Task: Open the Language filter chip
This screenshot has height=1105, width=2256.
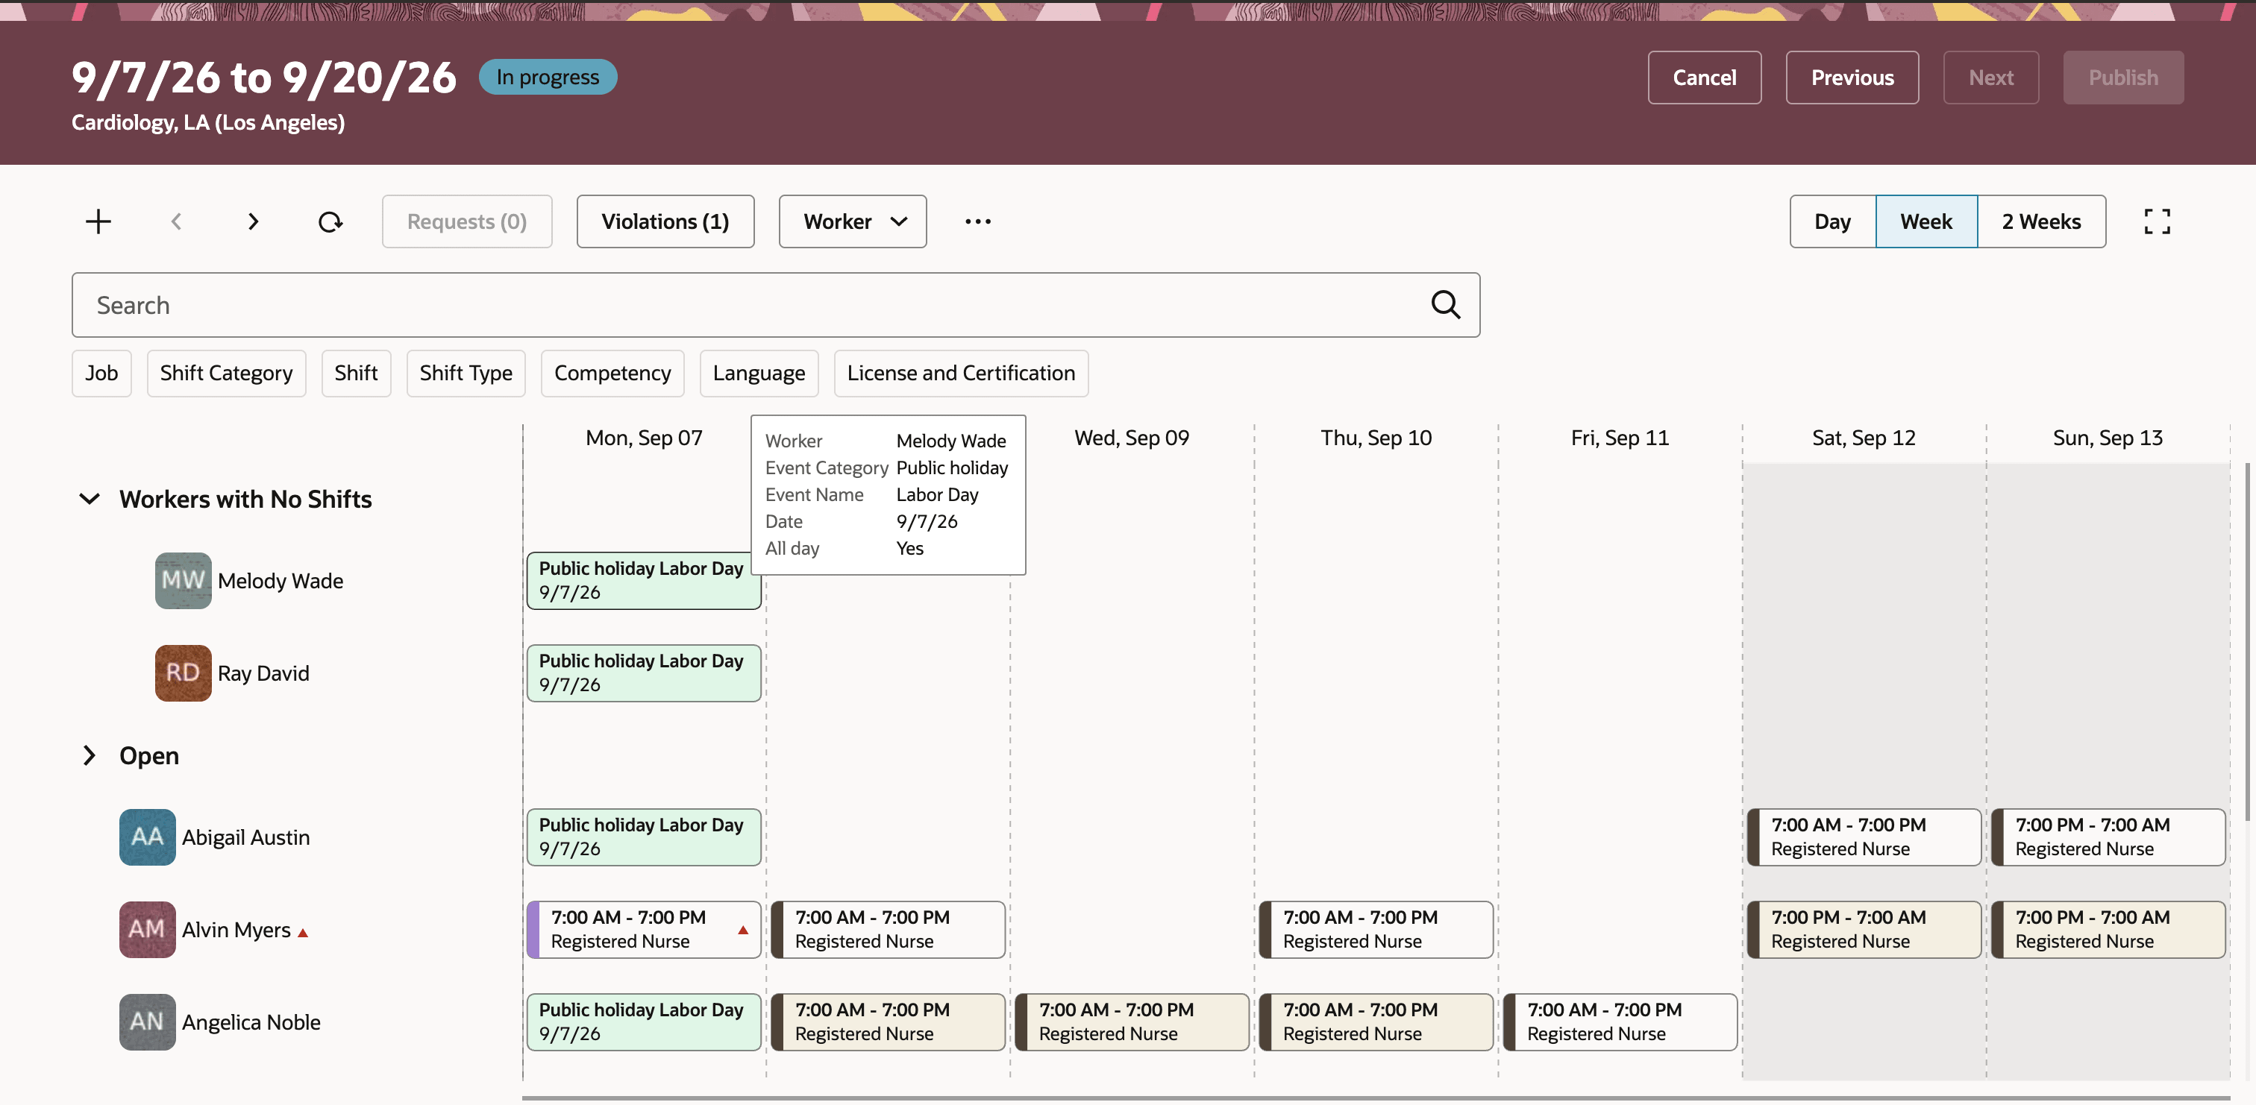Action: coord(759,373)
